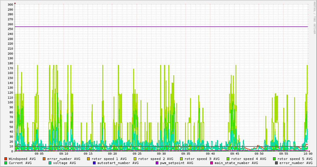This screenshot has height=167, width=317.
Task: Select the 10:00 time axis label
Action: [308, 154]
